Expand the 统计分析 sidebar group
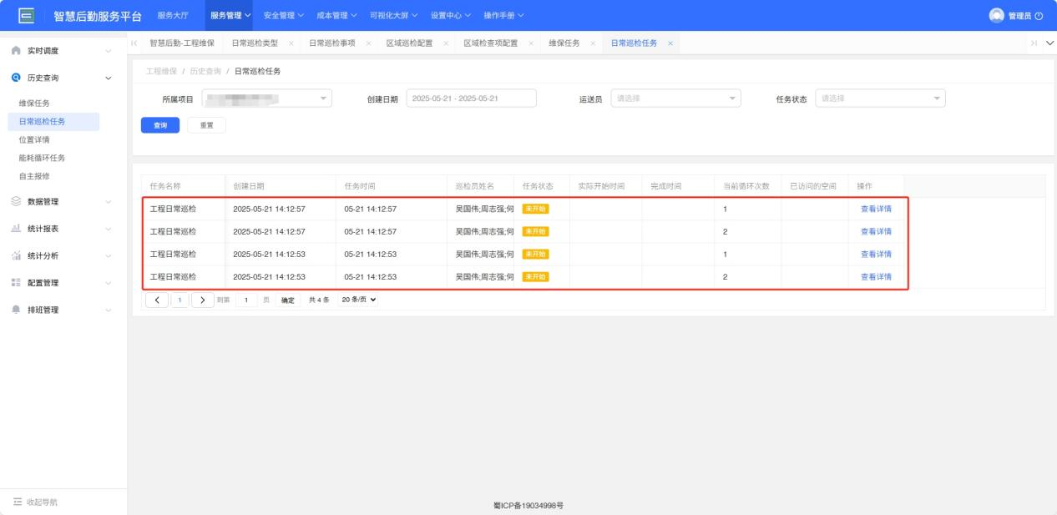The image size is (1057, 515). (109, 255)
